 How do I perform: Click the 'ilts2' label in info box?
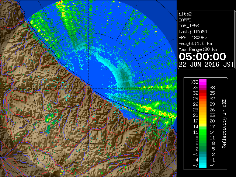pos(185,14)
